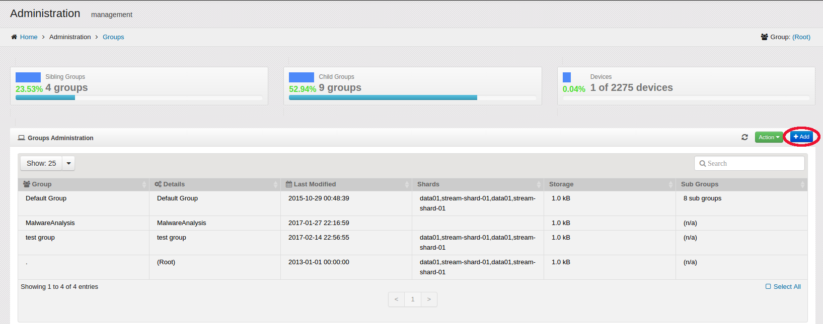Screen dimensions: 823x324
Task: Sort by Sub Groups column header
Action: click(x=699, y=184)
